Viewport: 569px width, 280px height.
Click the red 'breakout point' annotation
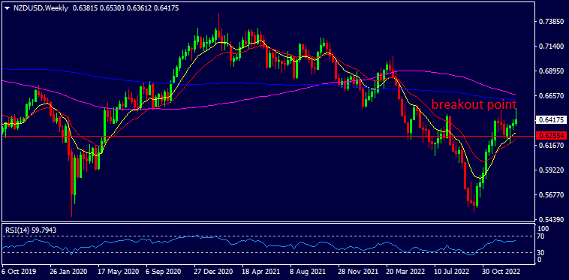(474, 105)
